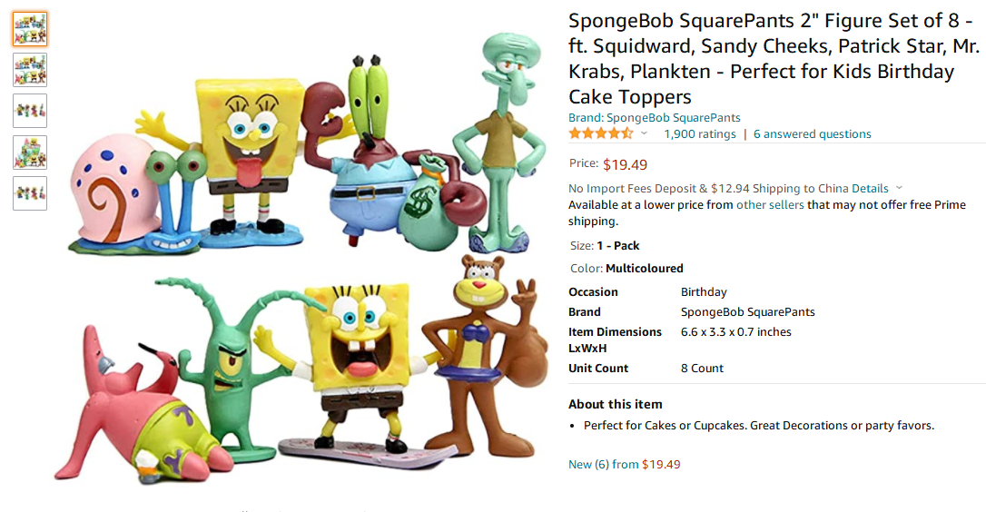Show the third product thumbnail image
986x512 pixels.
coord(30,111)
